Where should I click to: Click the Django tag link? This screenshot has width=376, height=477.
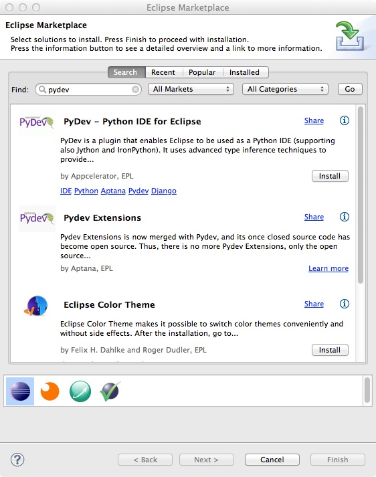(x=164, y=191)
